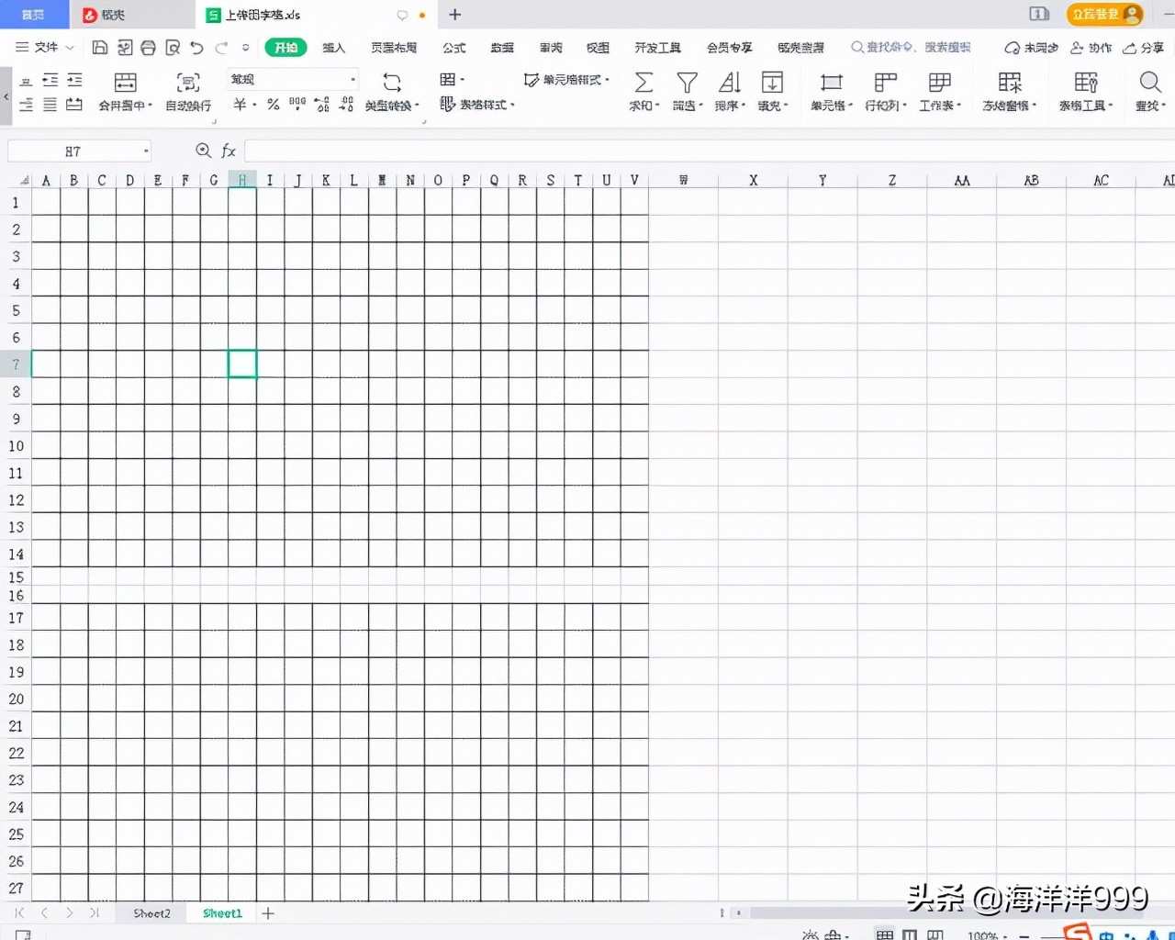Click the Rows and Columns (行和列) icon
1175x940 pixels.
coord(886,83)
